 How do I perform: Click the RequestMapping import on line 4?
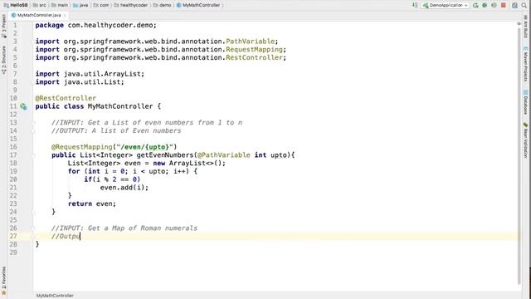point(255,50)
